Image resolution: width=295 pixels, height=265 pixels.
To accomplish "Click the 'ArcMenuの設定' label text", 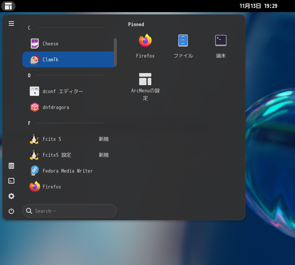I will click(x=145, y=94).
